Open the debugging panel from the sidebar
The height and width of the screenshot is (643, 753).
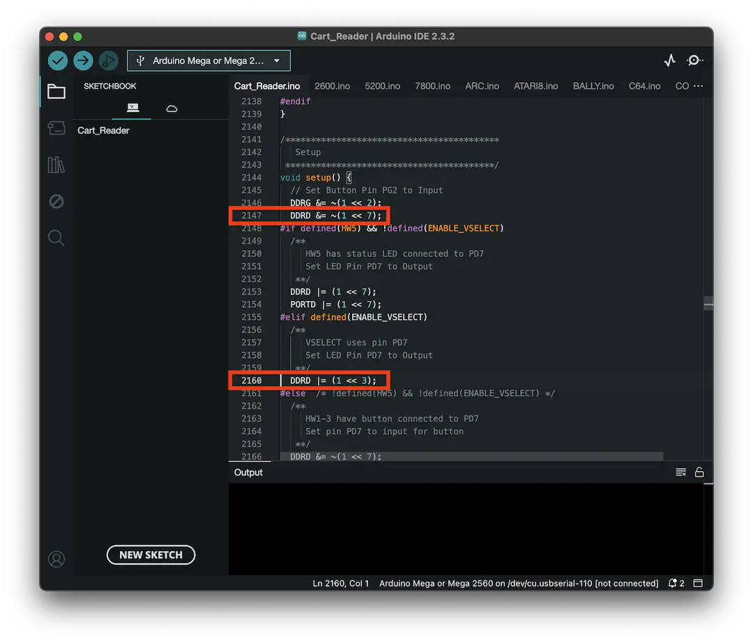[56, 201]
